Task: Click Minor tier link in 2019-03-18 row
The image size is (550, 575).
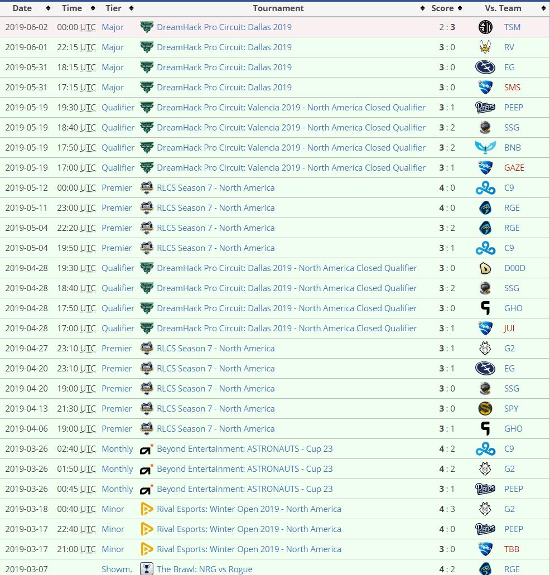Action: 113,509
